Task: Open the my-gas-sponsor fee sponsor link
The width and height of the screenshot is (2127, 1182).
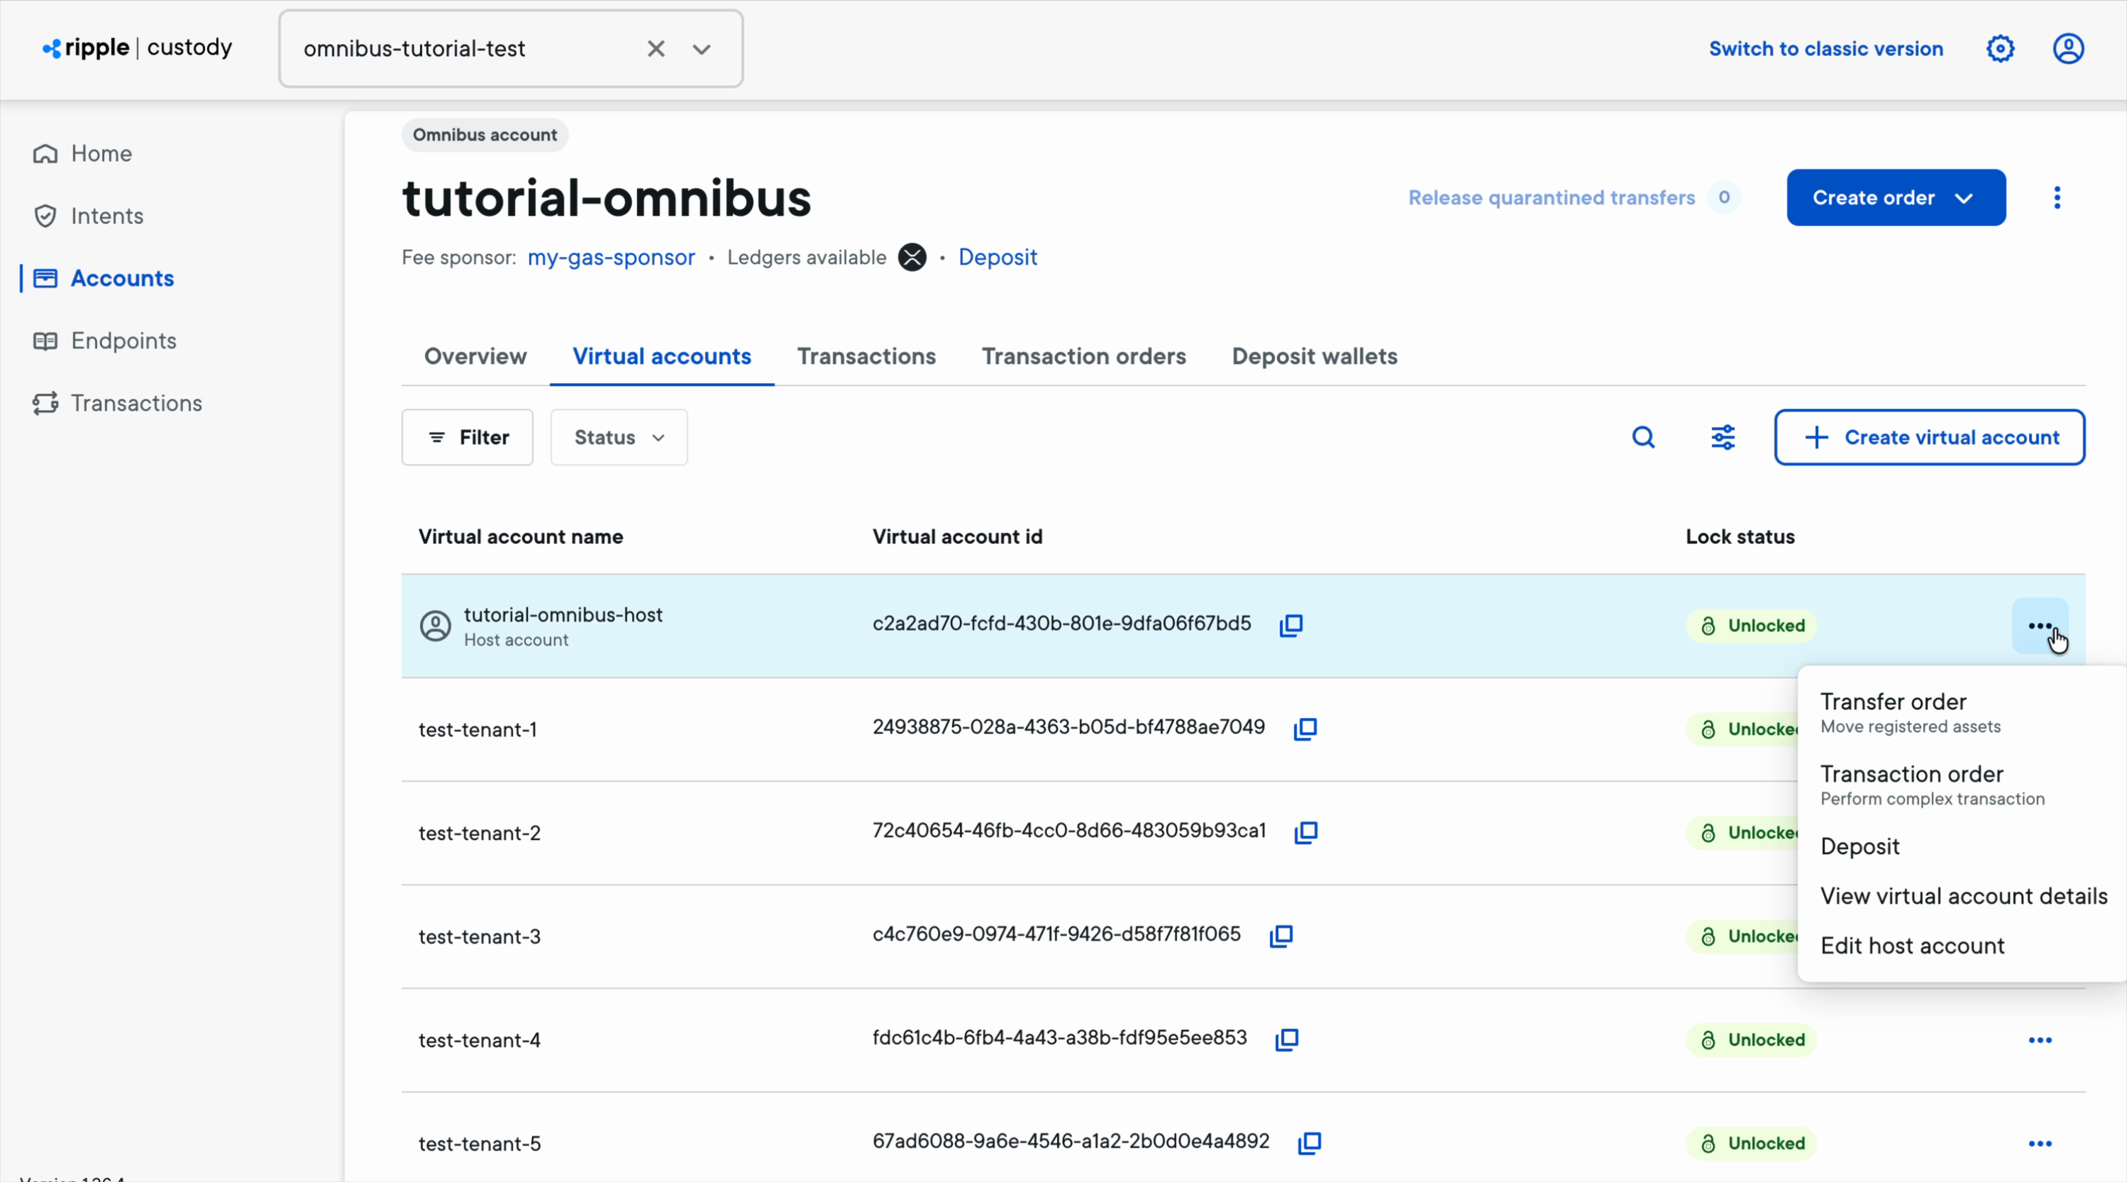Action: tap(611, 258)
